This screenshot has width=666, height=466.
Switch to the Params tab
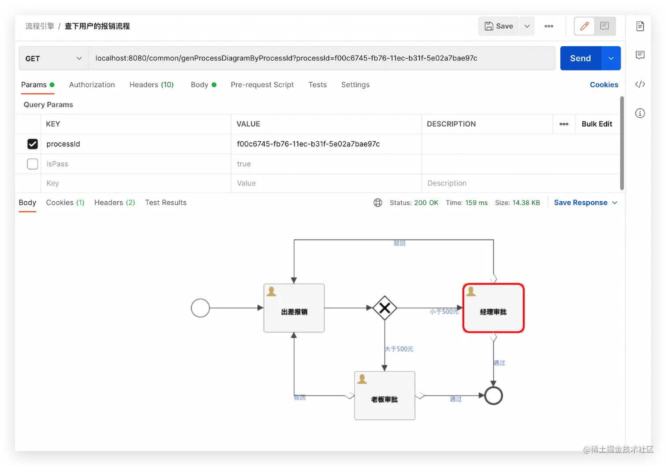coord(38,85)
